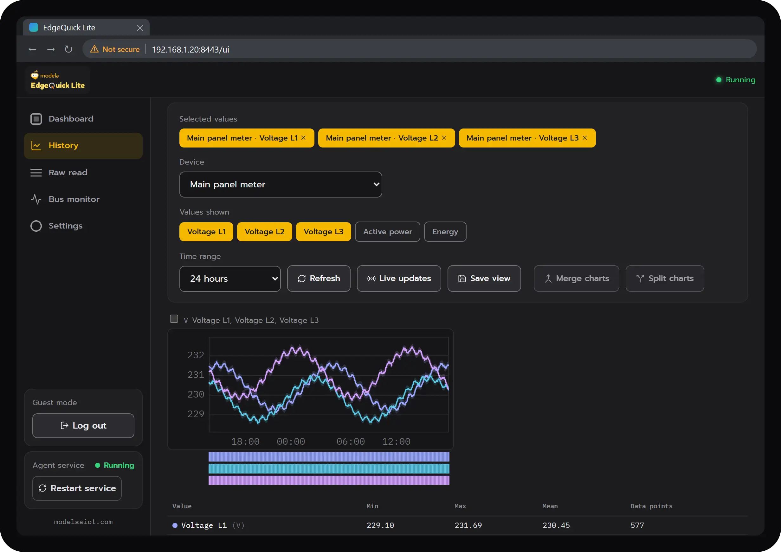Click the History chart icon in sidebar
This screenshot has height=552, width=781.
[x=36, y=146]
